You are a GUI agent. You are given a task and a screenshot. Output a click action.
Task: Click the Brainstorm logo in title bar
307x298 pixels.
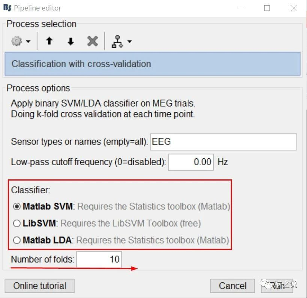(7, 8)
